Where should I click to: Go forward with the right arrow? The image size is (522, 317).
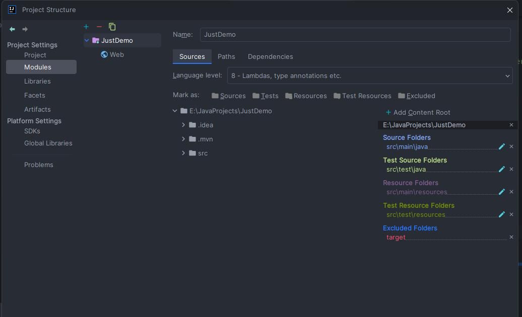pos(25,29)
